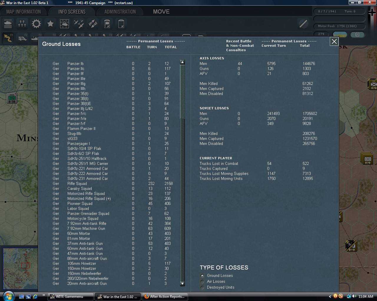
Task: Click the scroll up arrow of losses list
Action: [x=182, y=62]
